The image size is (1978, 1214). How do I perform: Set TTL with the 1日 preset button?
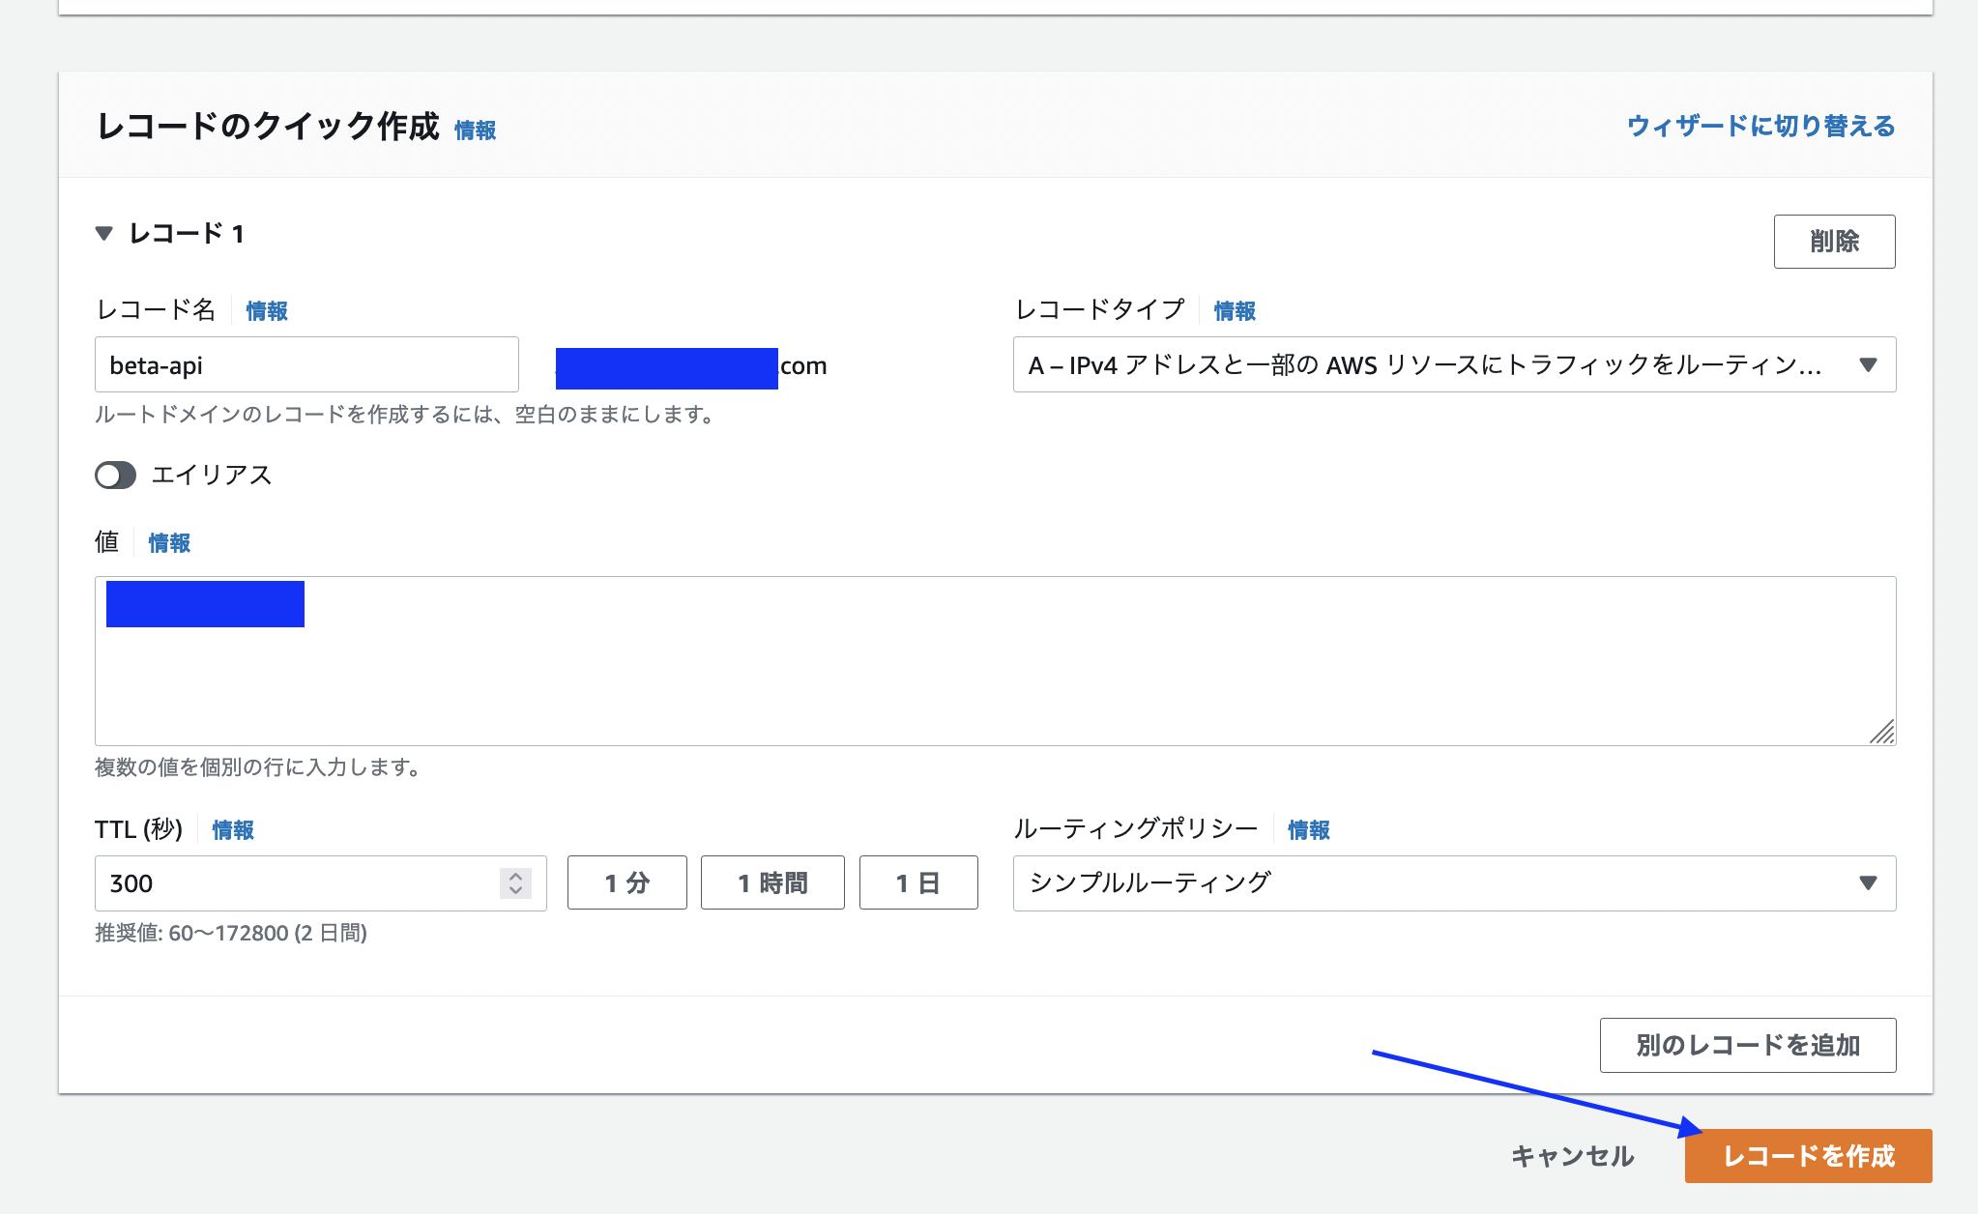918,882
